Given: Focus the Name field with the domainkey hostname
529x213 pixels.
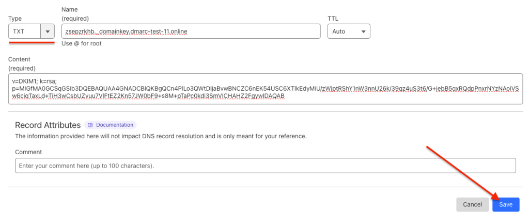Looking at the screenshot, I should (x=191, y=31).
